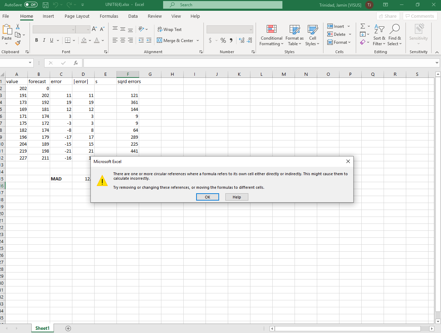The image size is (441, 333).
Task: Click the Top Align icon
Action: click(x=115, y=29)
